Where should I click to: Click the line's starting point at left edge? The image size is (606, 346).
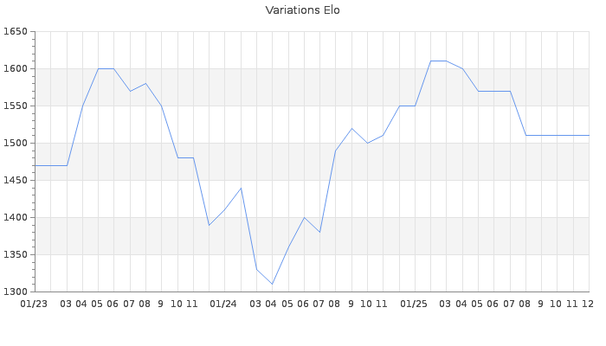pos(35,165)
